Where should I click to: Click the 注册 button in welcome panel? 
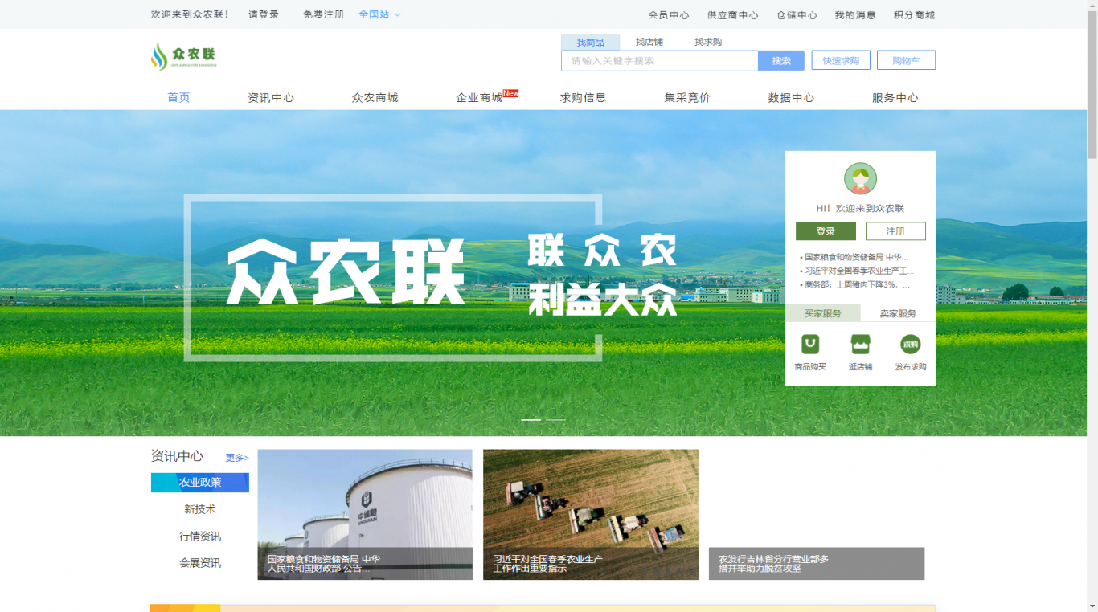coord(895,231)
